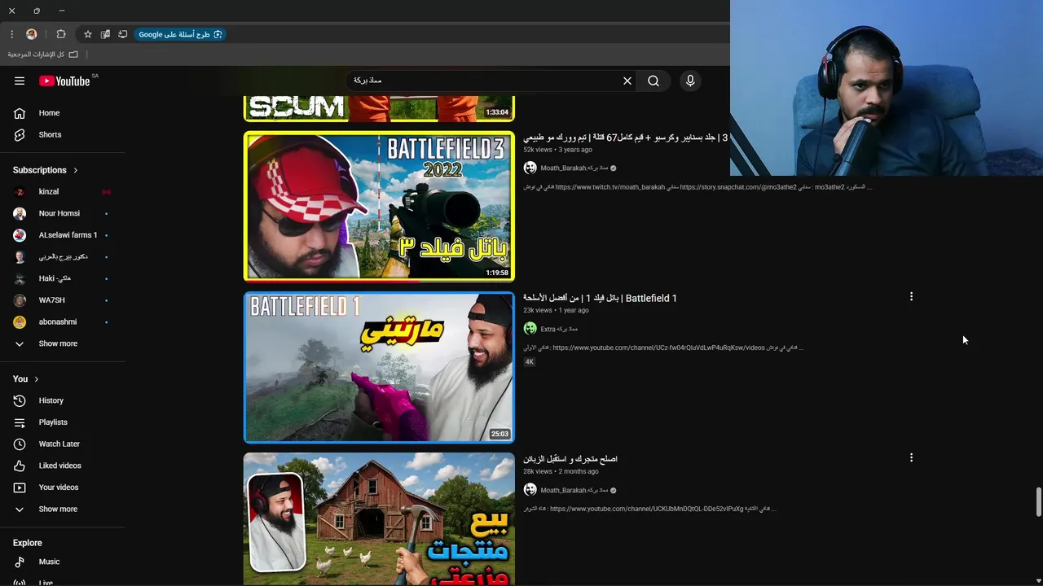The width and height of the screenshot is (1043, 586).
Task: Grab the page vertical scrollbar thumb
Action: pyautogui.click(x=1038, y=502)
